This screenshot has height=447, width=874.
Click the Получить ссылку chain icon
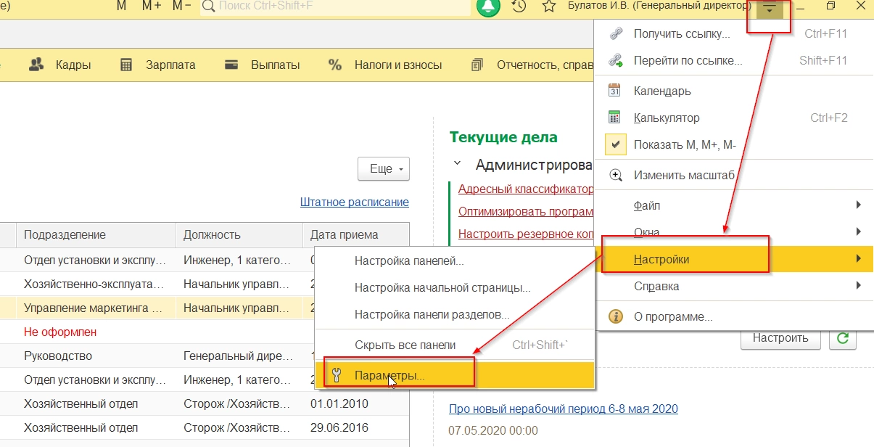tap(615, 33)
